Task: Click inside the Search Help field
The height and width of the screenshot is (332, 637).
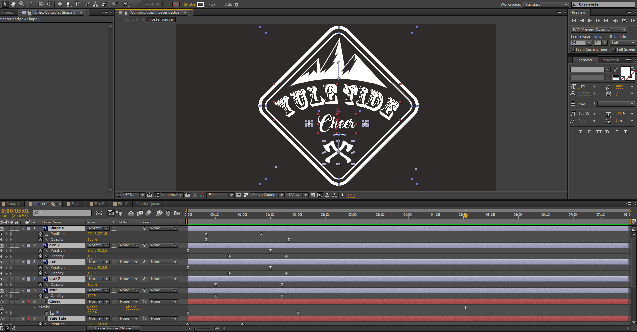Action: [x=603, y=4]
